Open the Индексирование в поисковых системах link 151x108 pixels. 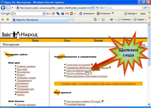click(x=87, y=76)
